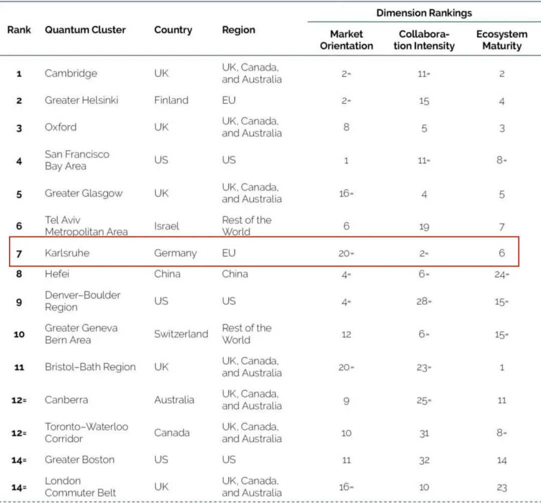Click the Collaboration Intensity header

424,40
